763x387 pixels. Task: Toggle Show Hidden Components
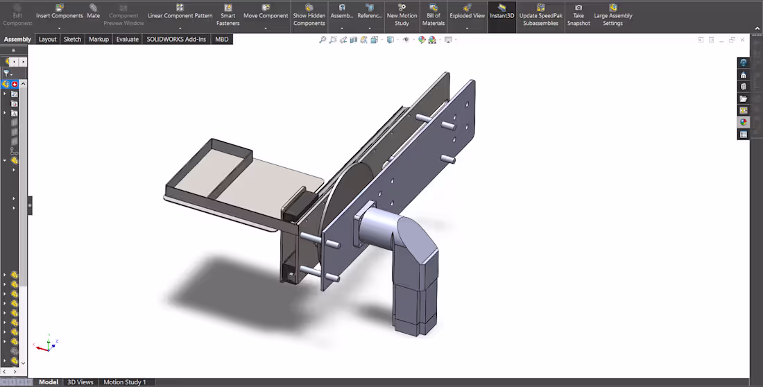309,15
